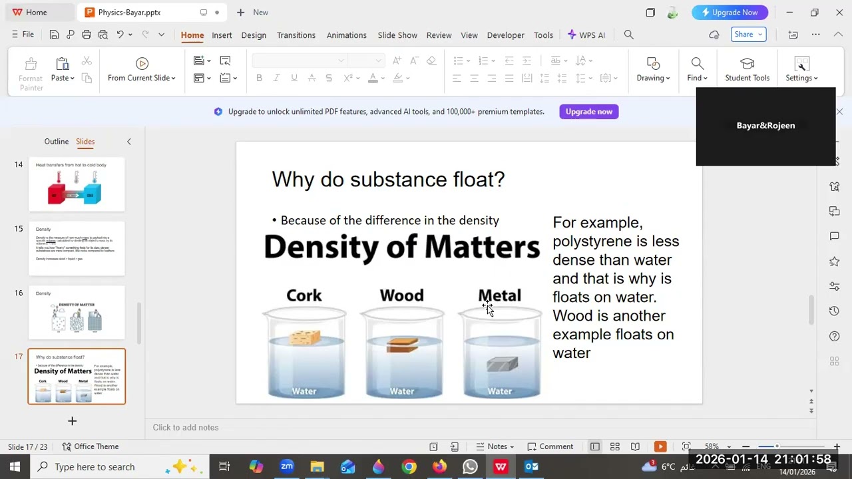
Task: Click Upgrade Now button in title bar
Action: (x=730, y=13)
